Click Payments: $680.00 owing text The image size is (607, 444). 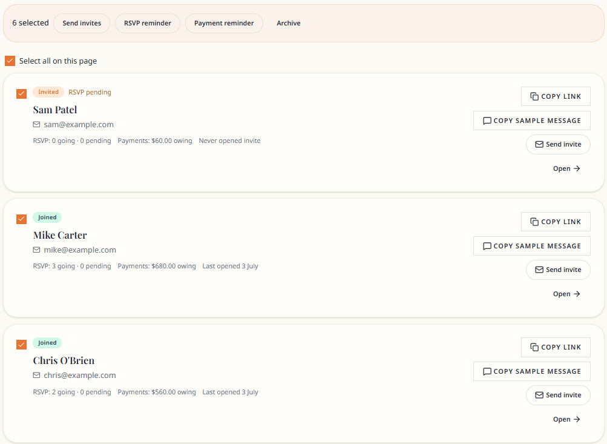click(x=157, y=266)
